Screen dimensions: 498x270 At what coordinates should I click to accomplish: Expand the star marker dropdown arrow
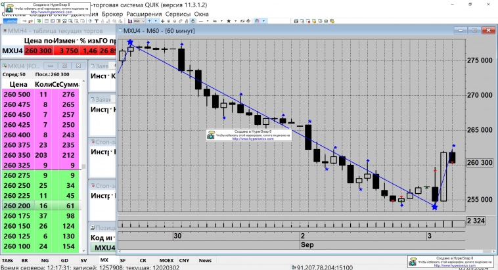click(x=236, y=21)
